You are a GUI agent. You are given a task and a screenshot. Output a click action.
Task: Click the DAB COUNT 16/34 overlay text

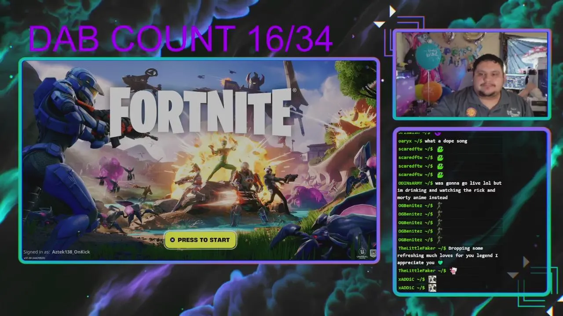coord(180,39)
